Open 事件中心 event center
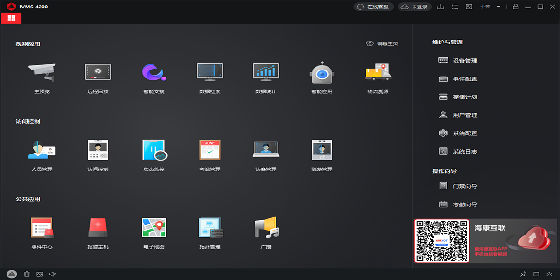The width and height of the screenshot is (560, 280). 42,227
